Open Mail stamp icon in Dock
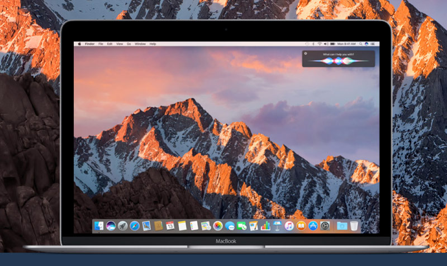The image size is (447, 266). click(146, 226)
